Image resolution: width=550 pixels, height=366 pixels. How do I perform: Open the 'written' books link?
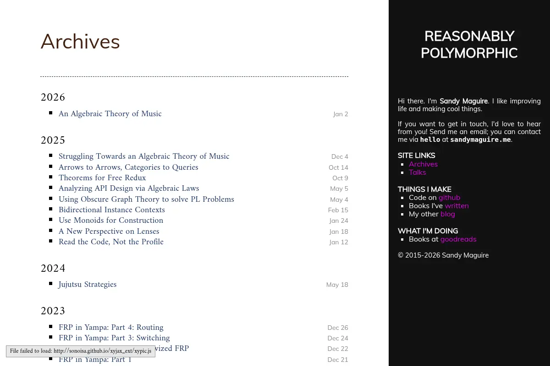coord(456,205)
